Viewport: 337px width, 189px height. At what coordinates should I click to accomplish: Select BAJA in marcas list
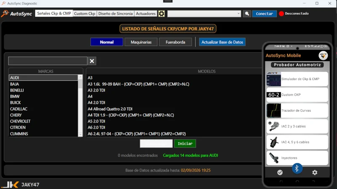pyautogui.click(x=43, y=84)
